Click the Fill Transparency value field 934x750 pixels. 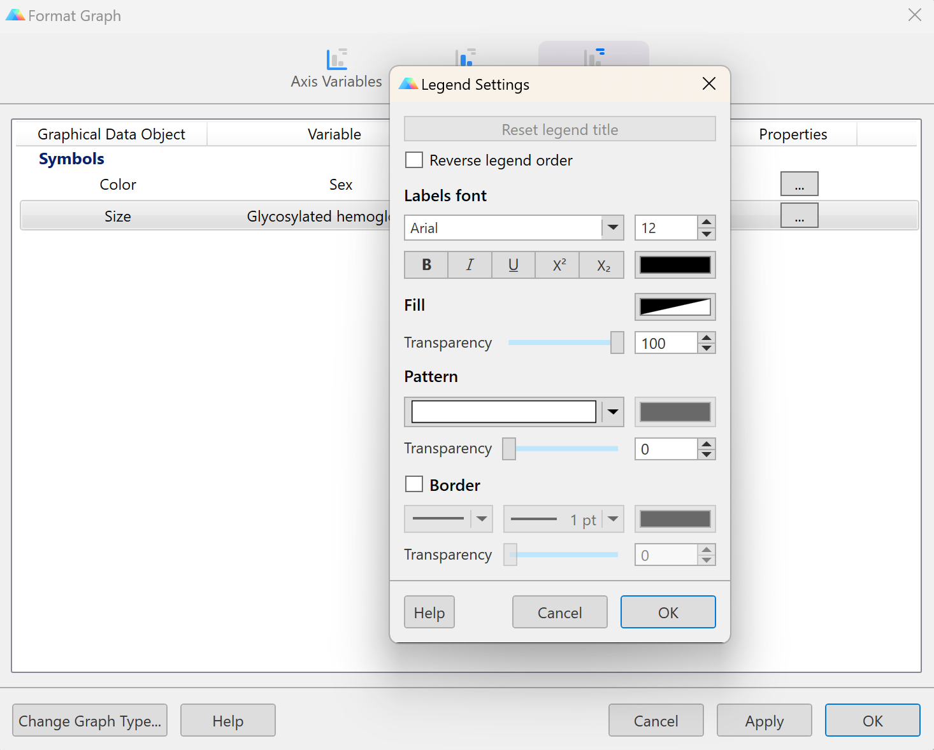coord(666,343)
